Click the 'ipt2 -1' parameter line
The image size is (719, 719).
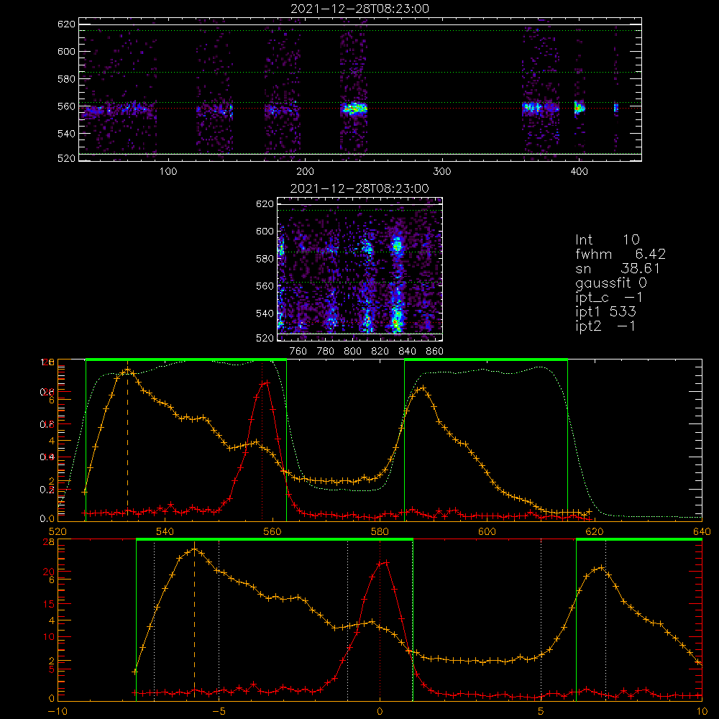[605, 326]
